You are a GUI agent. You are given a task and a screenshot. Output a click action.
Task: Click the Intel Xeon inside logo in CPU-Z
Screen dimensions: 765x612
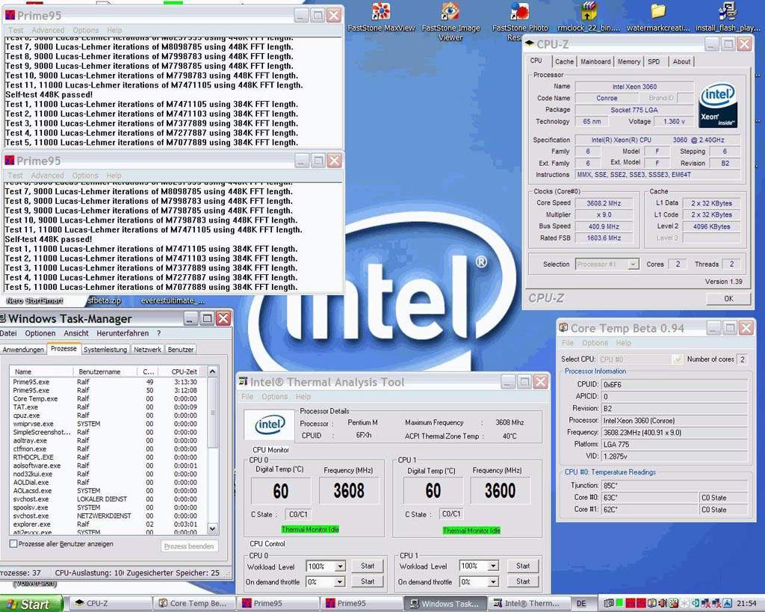click(x=718, y=106)
